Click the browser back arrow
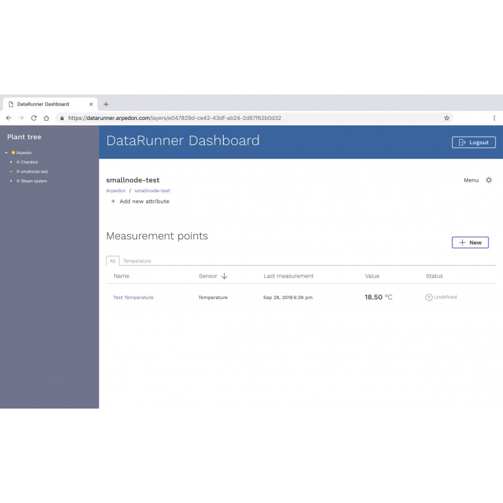 point(9,118)
